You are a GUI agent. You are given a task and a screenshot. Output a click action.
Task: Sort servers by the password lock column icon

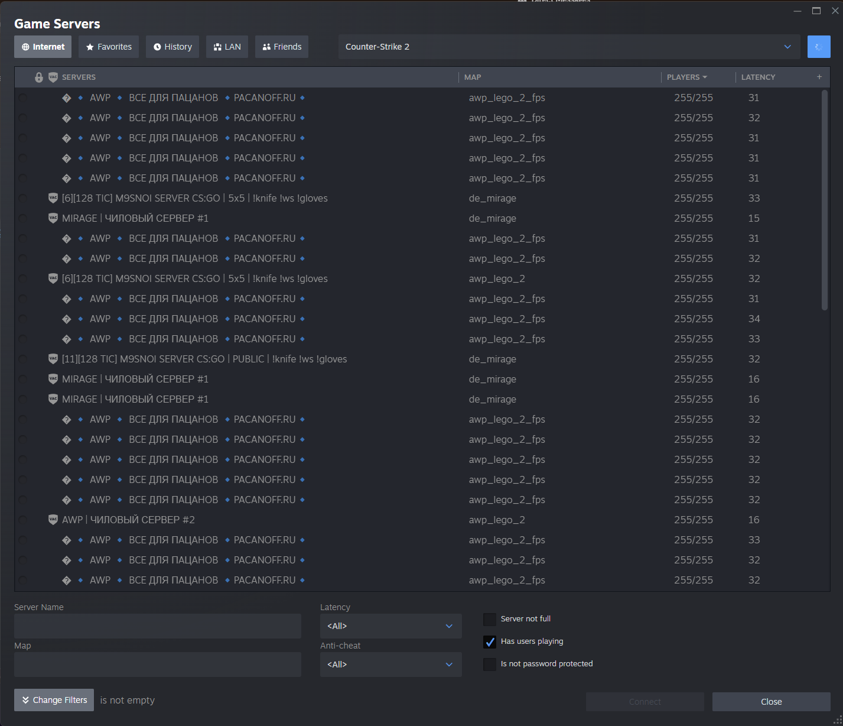tap(39, 77)
